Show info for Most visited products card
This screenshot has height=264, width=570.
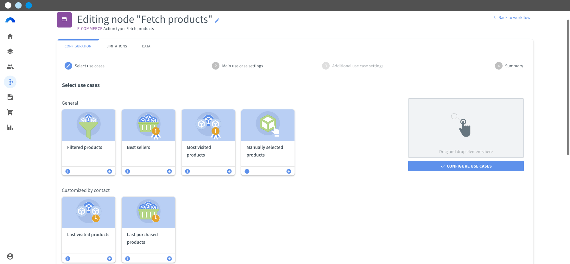coord(187,171)
